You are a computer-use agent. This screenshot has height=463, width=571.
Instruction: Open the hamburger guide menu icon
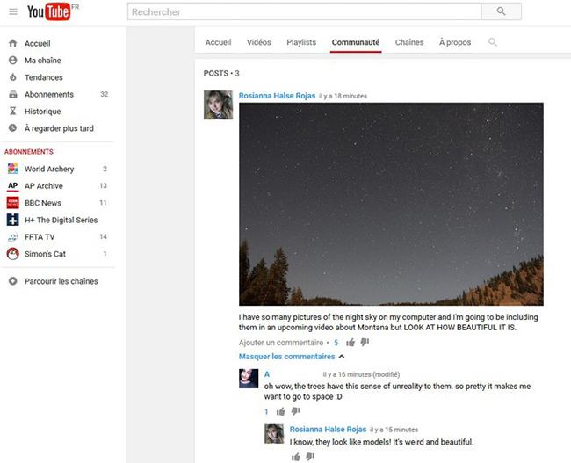pos(12,11)
